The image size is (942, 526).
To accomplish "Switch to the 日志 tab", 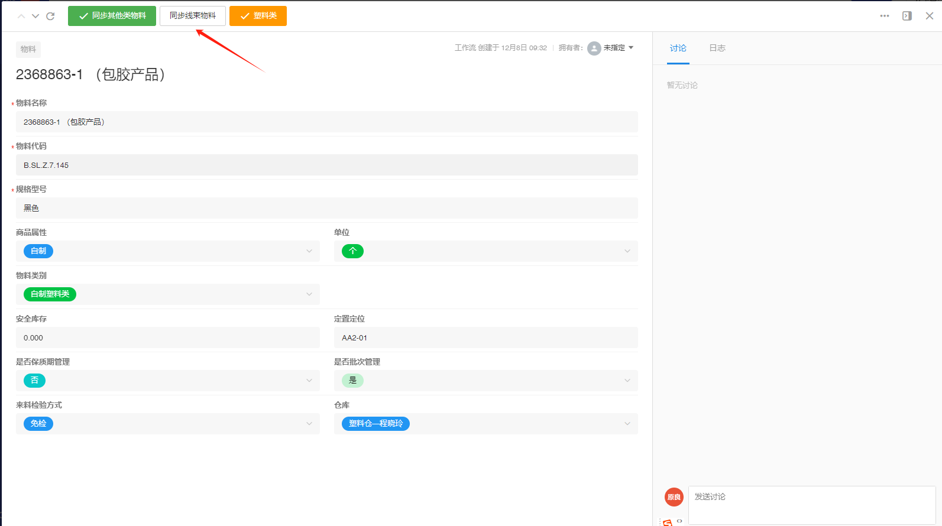I will pyautogui.click(x=717, y=48).
